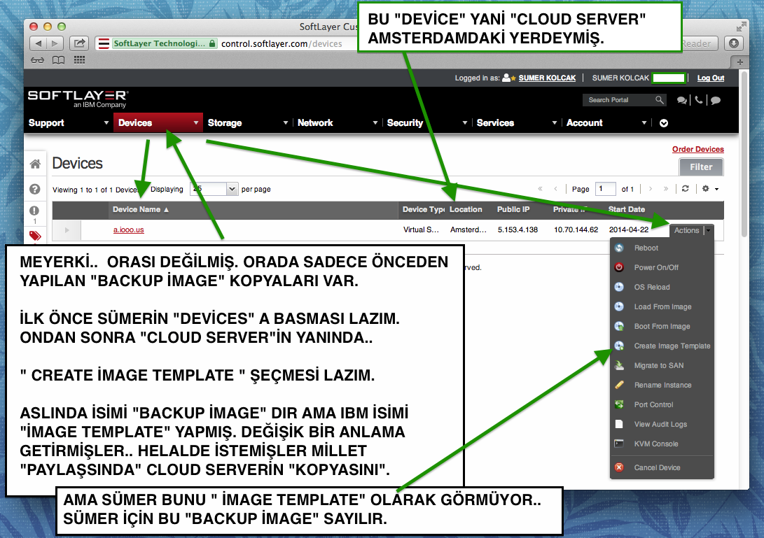Image resolution: width=764 pixels, height=538 pixels.
Task: Click the Order Devices link
Action: (697, 149)
